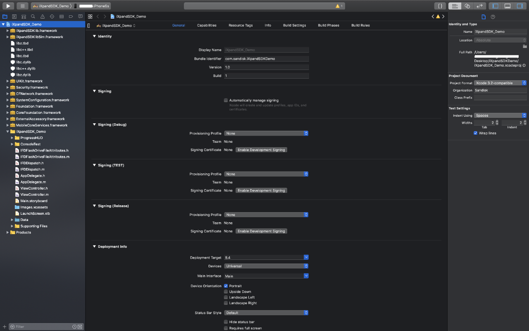The image size is (529, 331).
Task: Switch to the Standard editor
Action: point(455,6)
